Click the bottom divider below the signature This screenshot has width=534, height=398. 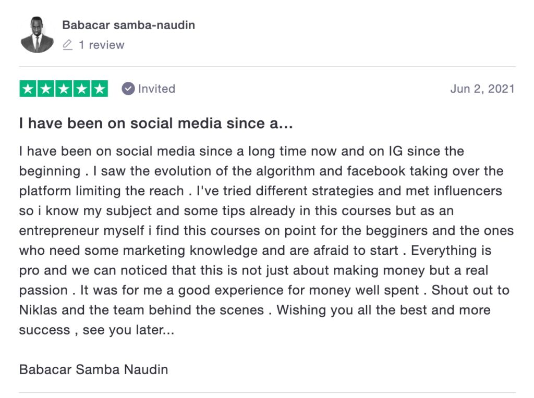267,392
